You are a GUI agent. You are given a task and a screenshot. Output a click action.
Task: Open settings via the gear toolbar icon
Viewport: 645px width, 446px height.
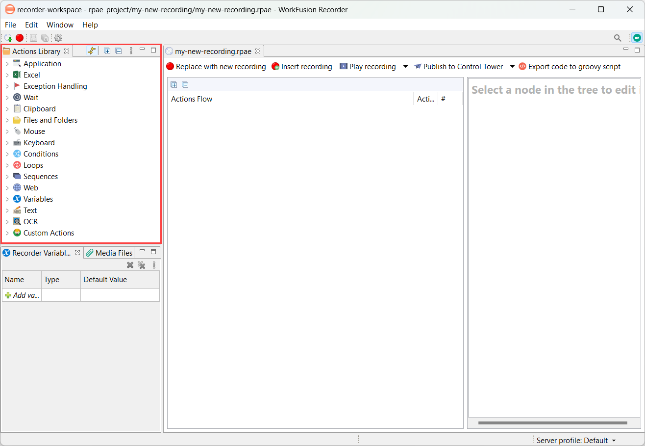[x=58, y=38]
